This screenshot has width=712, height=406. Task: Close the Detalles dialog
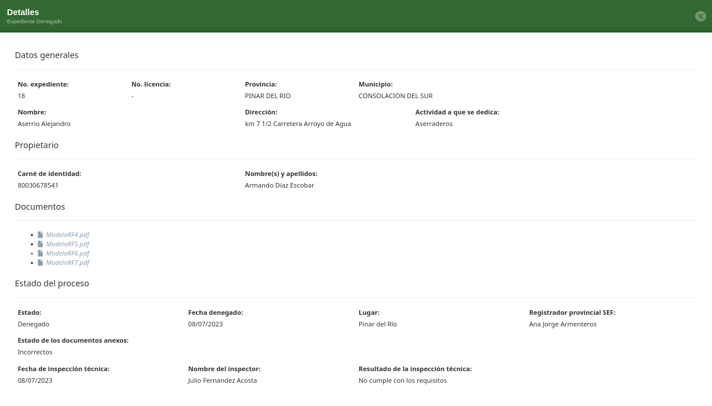(700, 16)
